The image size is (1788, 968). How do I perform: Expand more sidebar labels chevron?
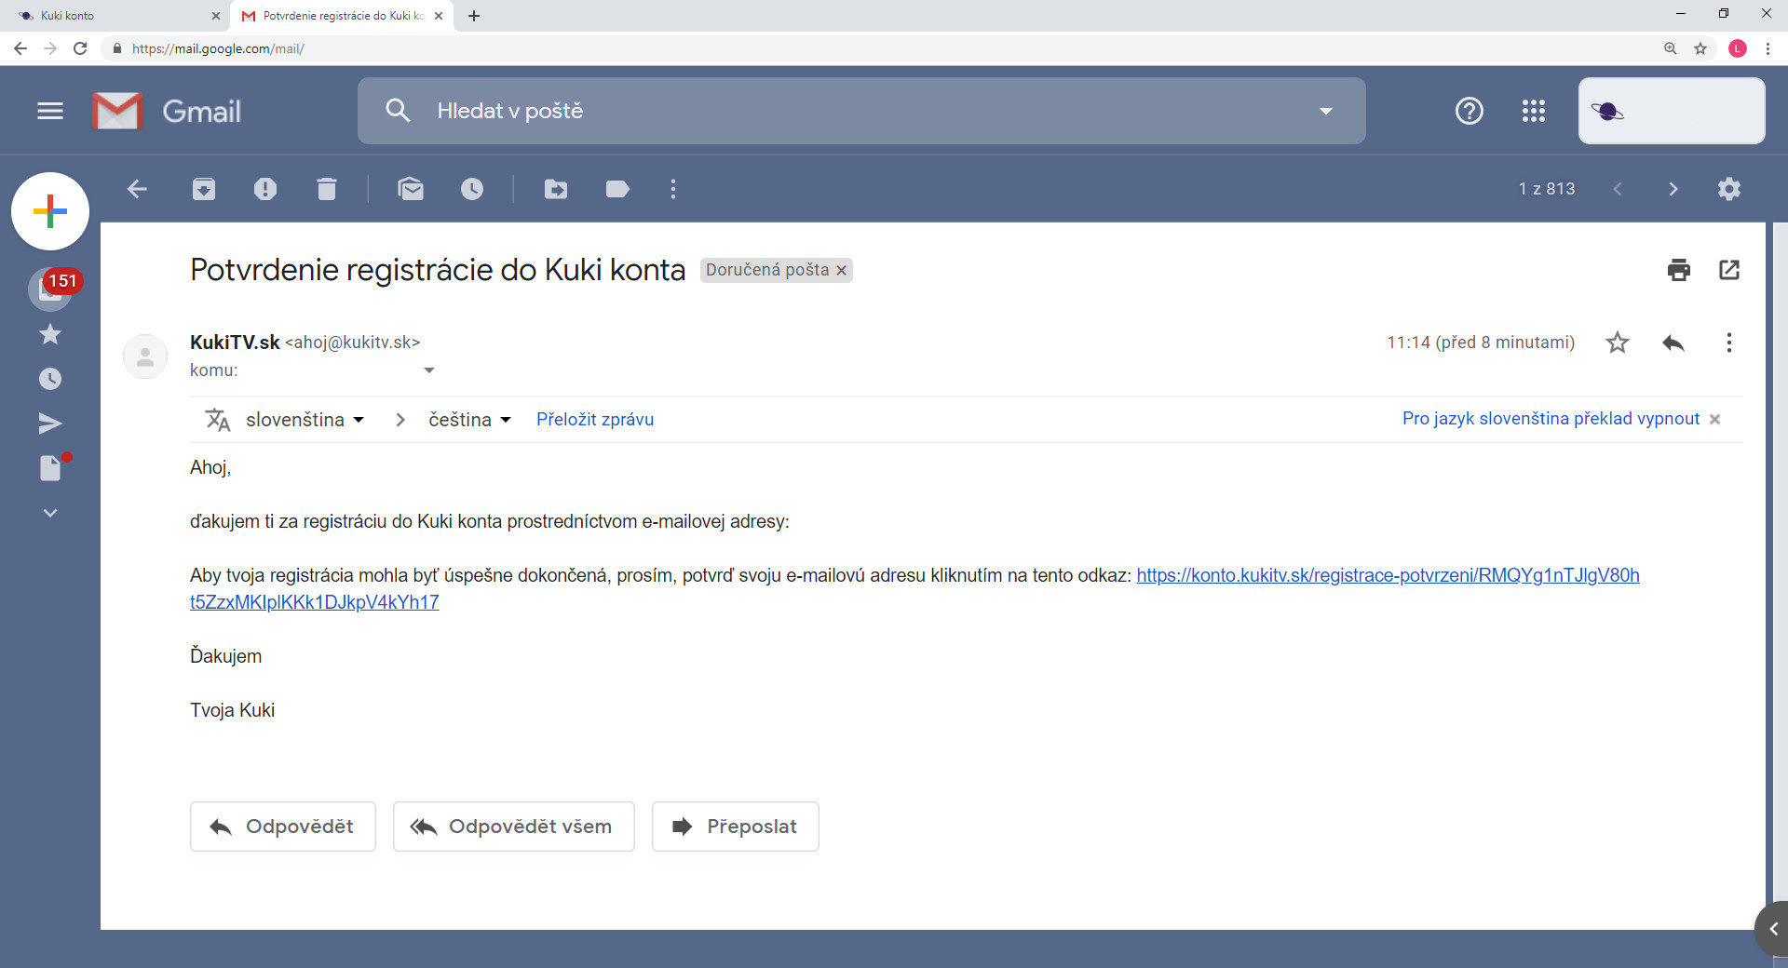pos(50,513)
